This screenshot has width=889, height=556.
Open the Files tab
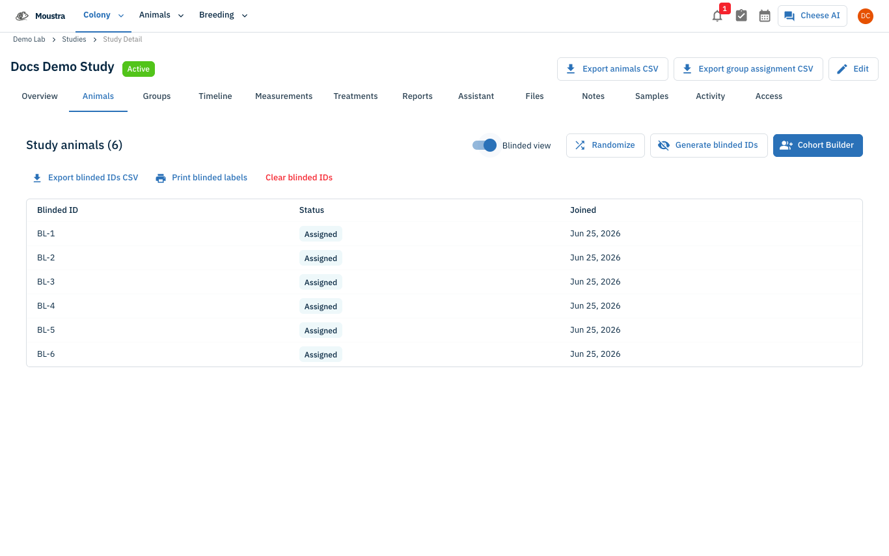[534, 96]
